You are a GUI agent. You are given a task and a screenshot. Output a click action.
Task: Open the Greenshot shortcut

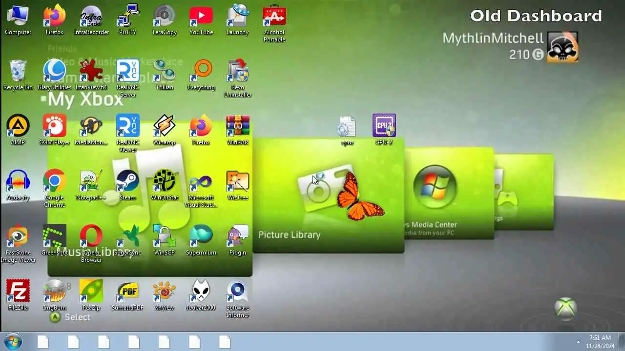55,241
